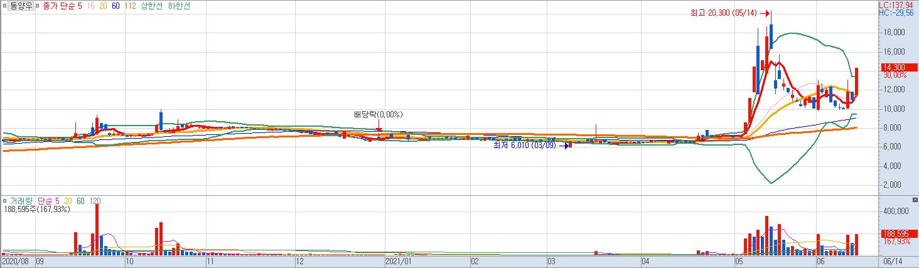Select the 거래량 volume legend label
The image size is (919, 268).
21,201
